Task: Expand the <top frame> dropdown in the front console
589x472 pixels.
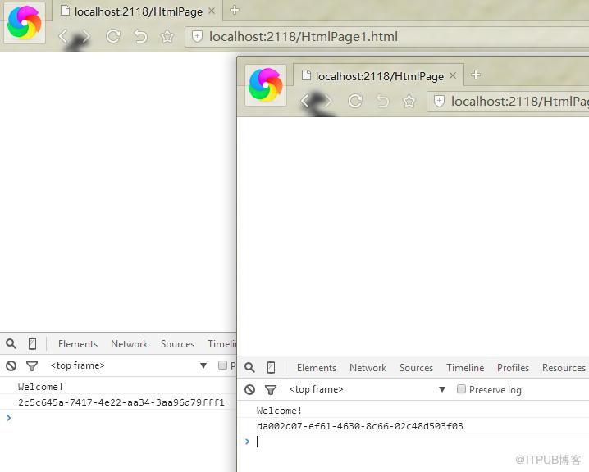Action: [442, 389]
